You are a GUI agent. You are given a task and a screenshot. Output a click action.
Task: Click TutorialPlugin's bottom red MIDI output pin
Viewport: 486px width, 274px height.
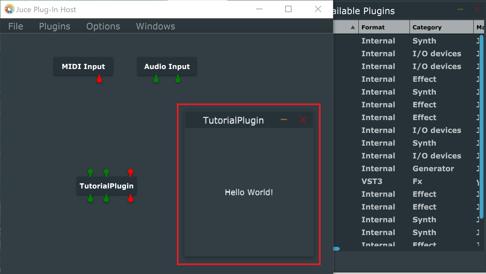pyautogui.click(x=131, y=199)
